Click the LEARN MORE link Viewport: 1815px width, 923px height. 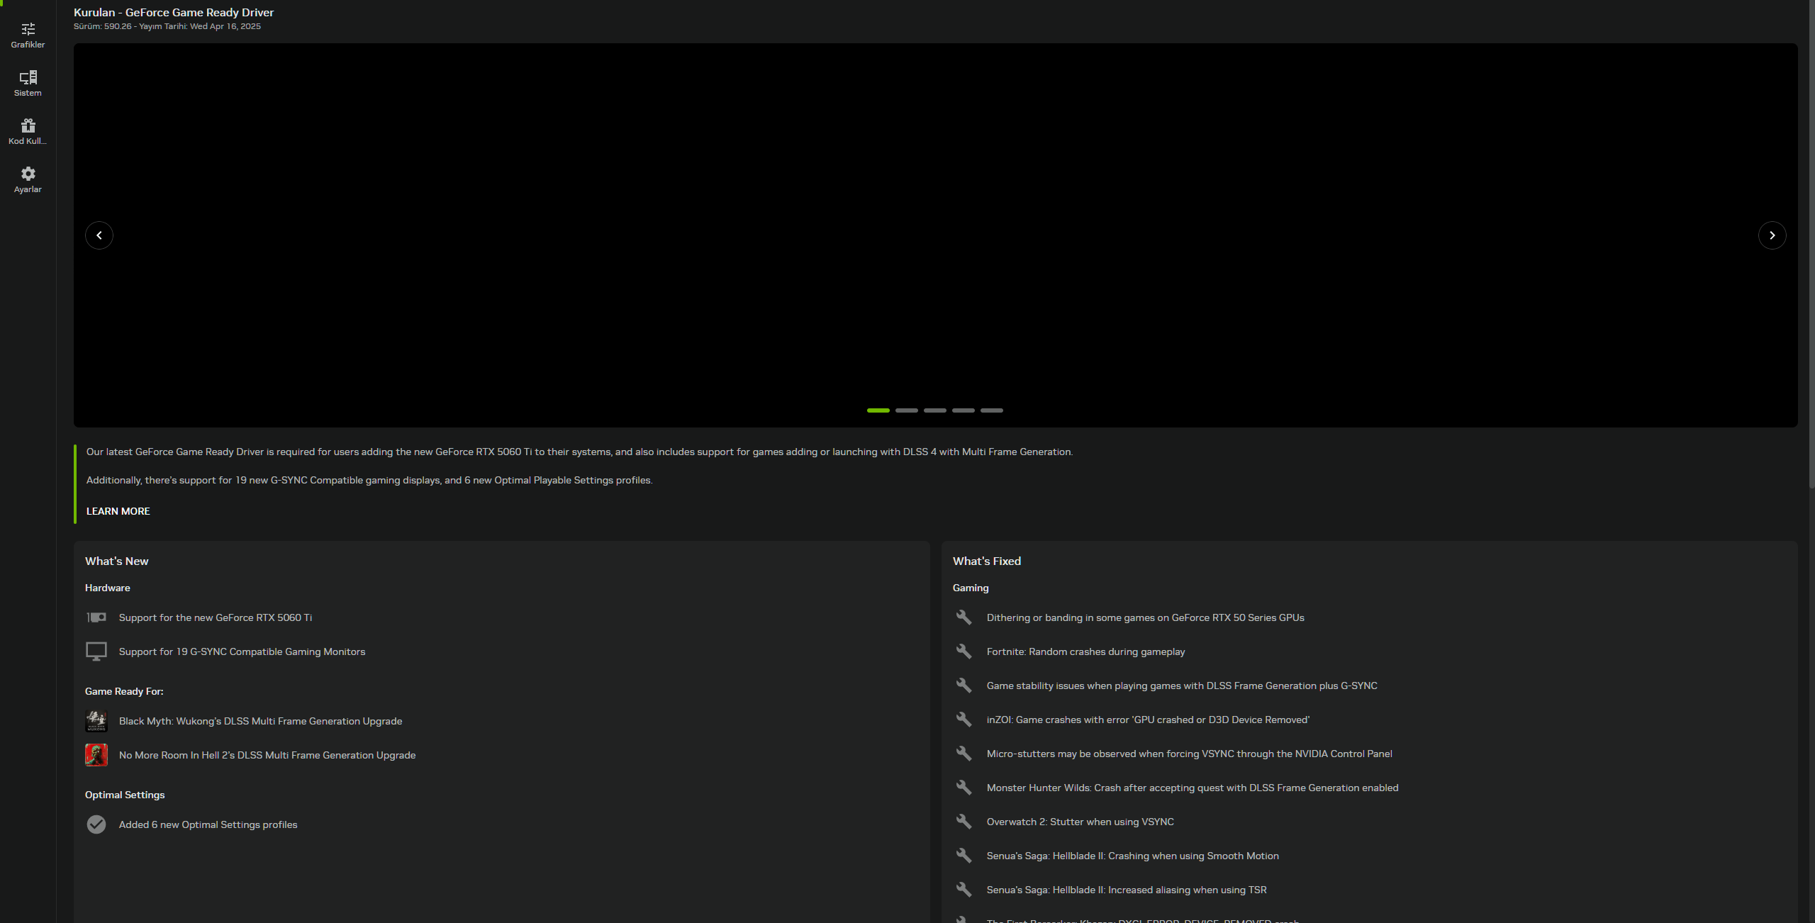[x=118, y=511]
